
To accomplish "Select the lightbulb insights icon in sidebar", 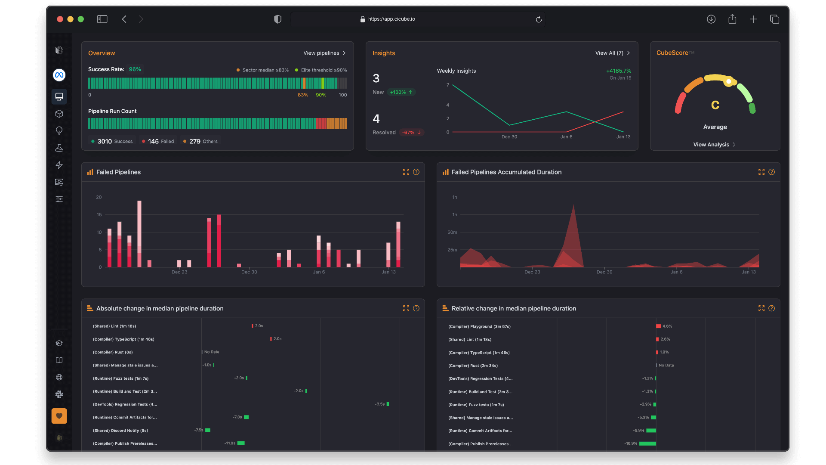I will 59,131.
